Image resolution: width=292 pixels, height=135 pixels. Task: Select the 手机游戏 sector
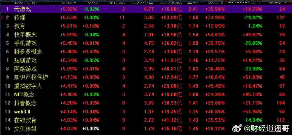25,44
